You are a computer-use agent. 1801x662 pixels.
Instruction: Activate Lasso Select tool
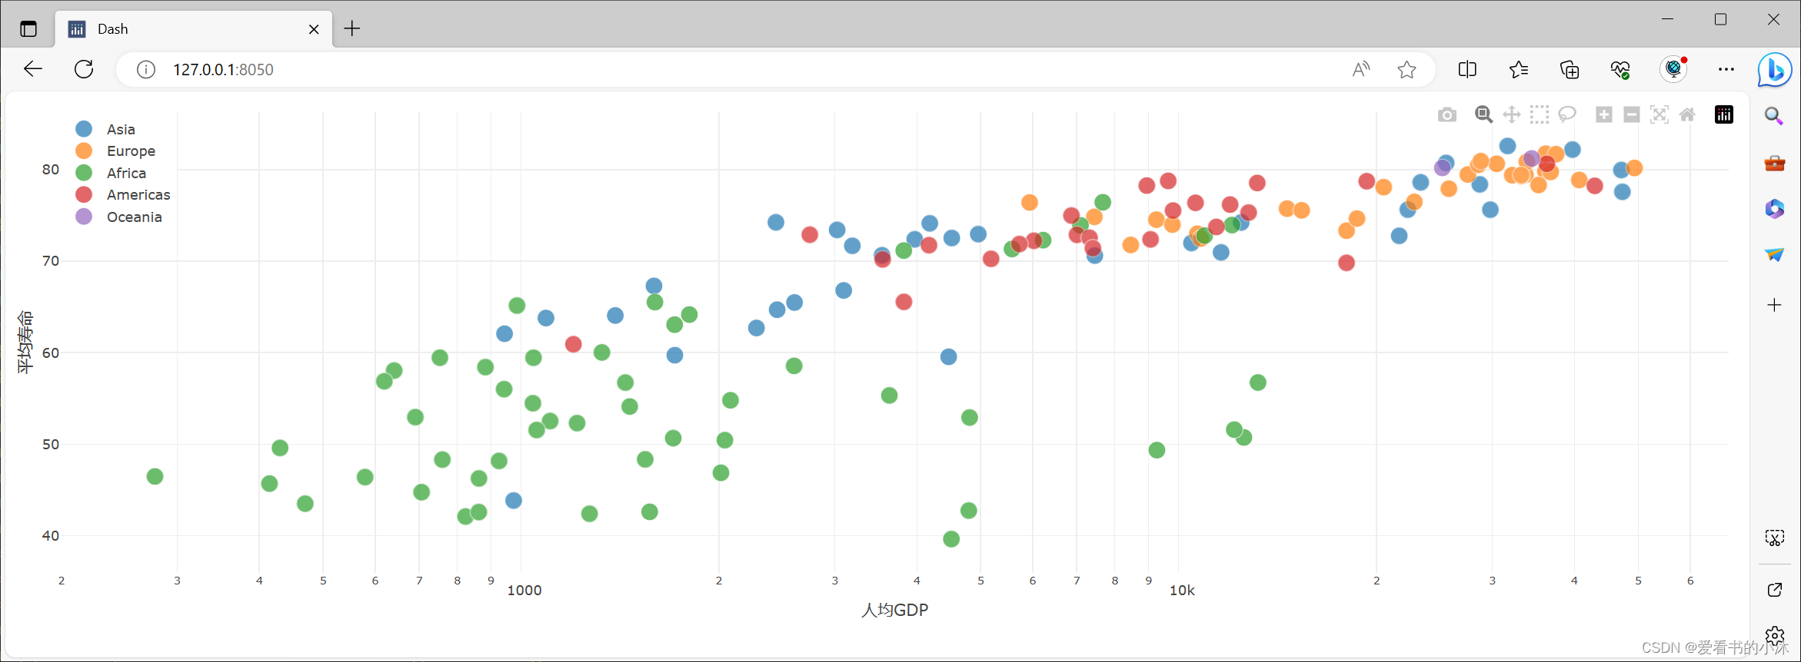1566,115
